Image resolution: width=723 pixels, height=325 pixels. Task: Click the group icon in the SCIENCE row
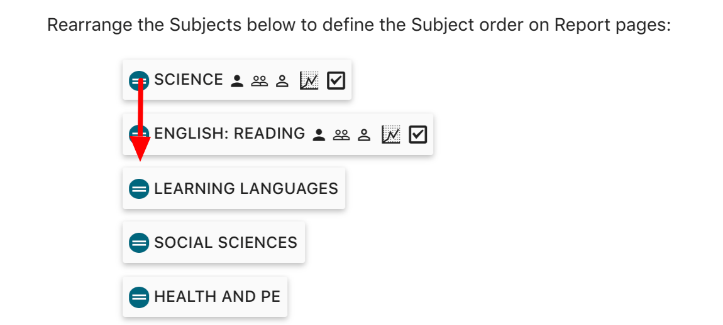pyautogui.click(x=260, y=81)
